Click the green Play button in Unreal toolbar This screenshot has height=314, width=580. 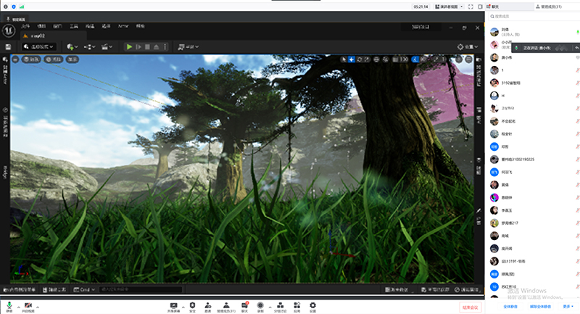point(129,46)
